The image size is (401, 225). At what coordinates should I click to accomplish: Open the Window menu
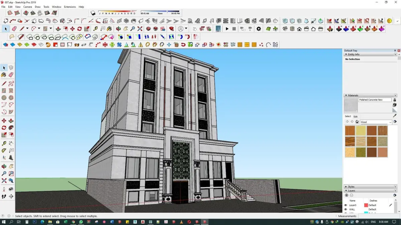click(56, 7)
